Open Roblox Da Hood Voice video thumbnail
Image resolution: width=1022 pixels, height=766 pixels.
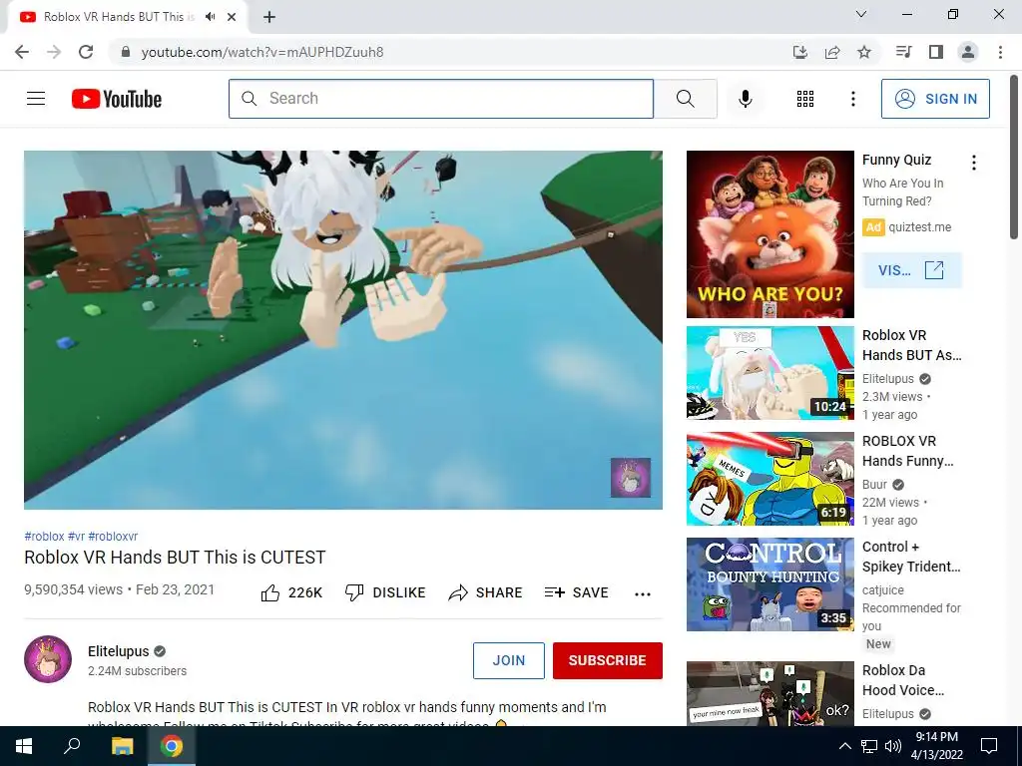point(769,693)
